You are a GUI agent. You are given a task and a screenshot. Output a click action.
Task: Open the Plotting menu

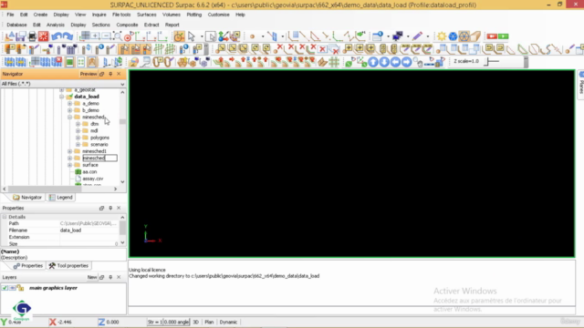(x=194, y=15)
